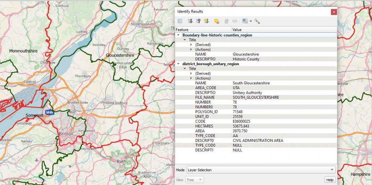The width and height of the screenshot is (372, 185).
Task: Close the Identify Results window
Action: [333, 12]
